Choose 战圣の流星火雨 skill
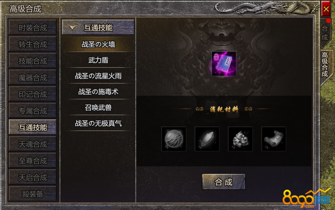This screenshot has height=210, width=335. click(98, 76)
